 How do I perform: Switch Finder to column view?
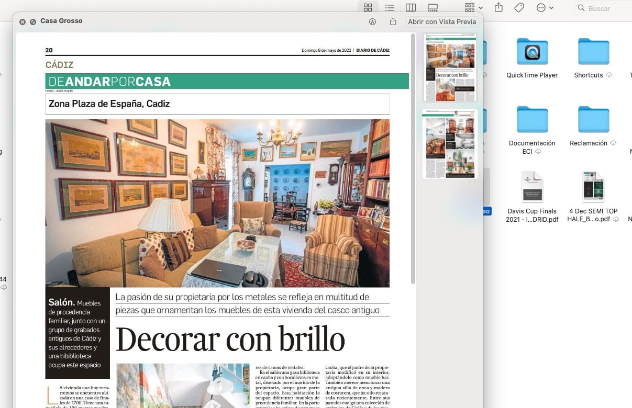[x=411, y=8]
